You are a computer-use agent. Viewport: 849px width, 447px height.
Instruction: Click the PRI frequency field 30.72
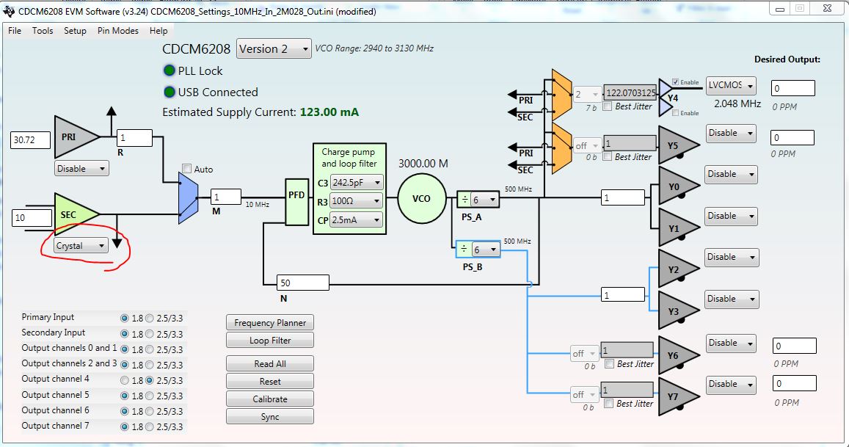pos(30,139)
